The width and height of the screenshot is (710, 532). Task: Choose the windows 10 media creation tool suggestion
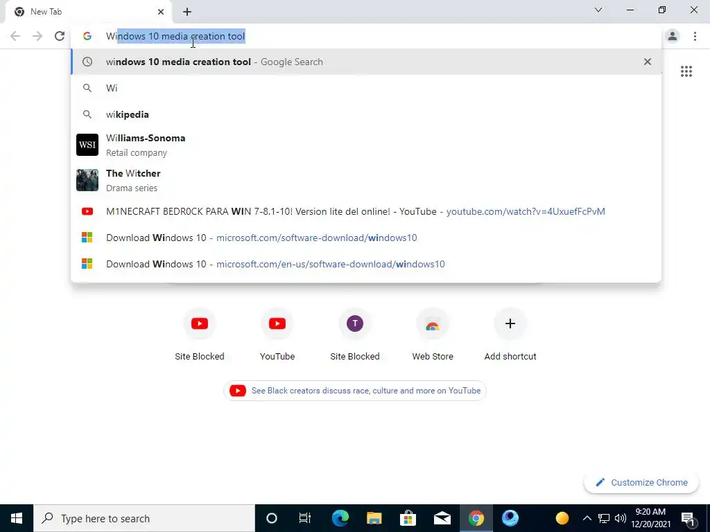tap(366, 62)
